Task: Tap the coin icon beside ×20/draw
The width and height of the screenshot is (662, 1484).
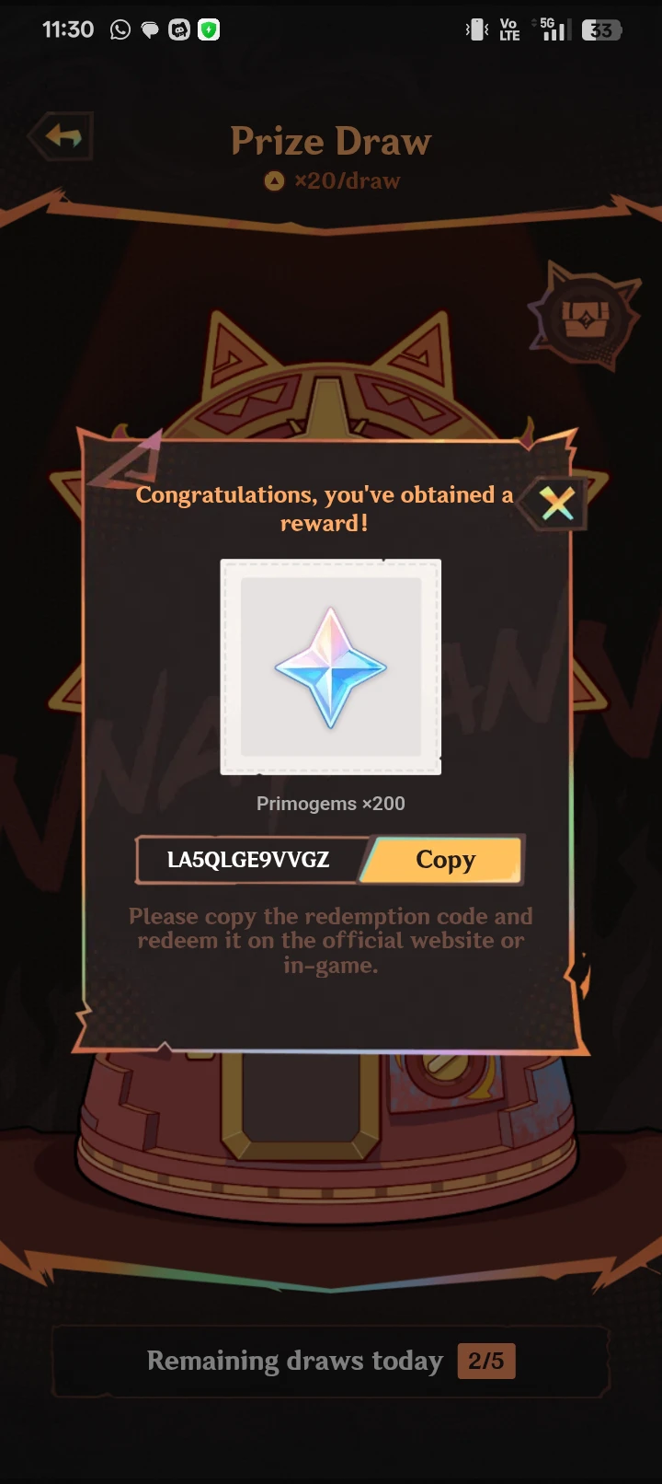Action: [274, 181]
